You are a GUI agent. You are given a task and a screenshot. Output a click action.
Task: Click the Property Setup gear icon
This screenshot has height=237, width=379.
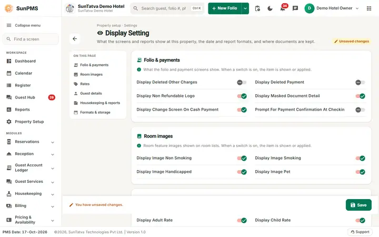pyautogui.click(x=9, y=122)
